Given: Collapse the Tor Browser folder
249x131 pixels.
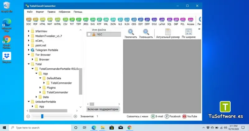Looking at the screenshot, I should pyautogui.click(x=29, y=55).
